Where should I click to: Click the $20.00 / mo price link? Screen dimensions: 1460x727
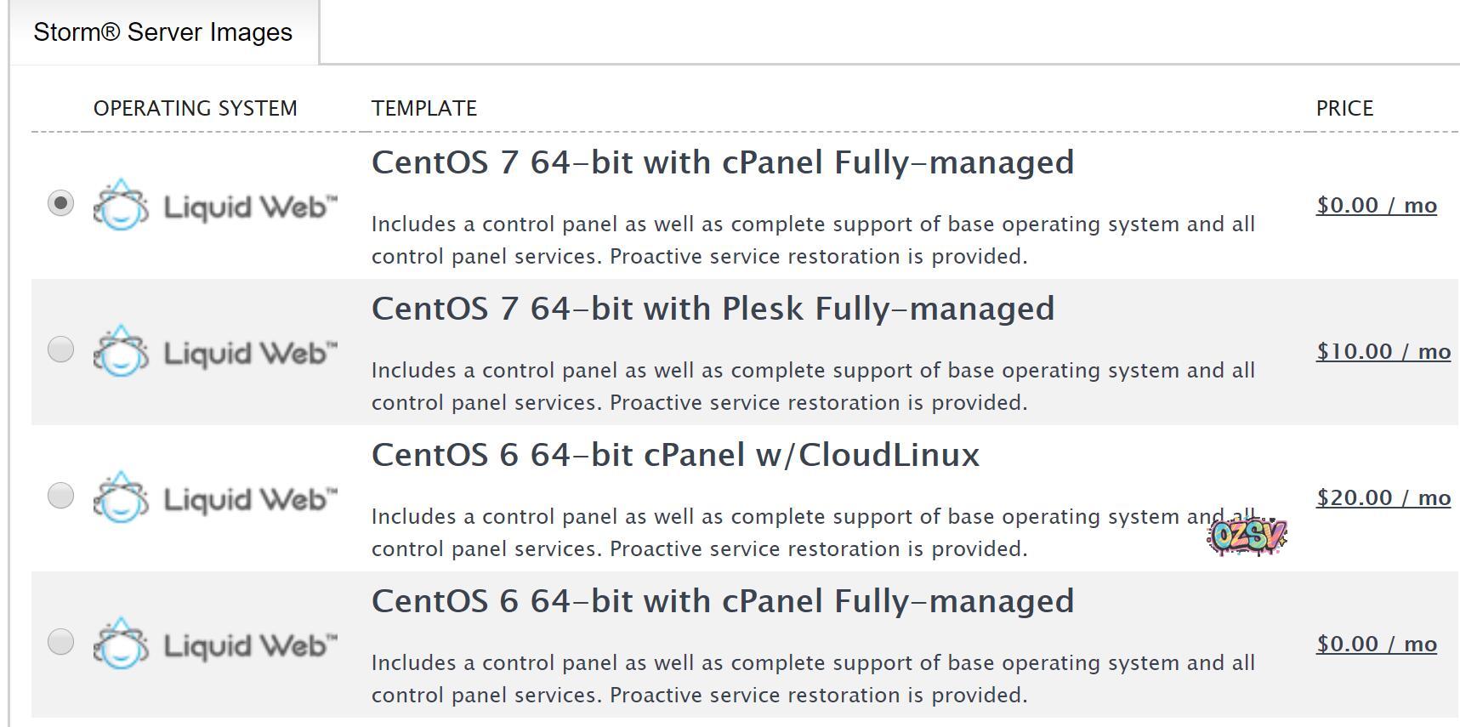(1383, 498)
